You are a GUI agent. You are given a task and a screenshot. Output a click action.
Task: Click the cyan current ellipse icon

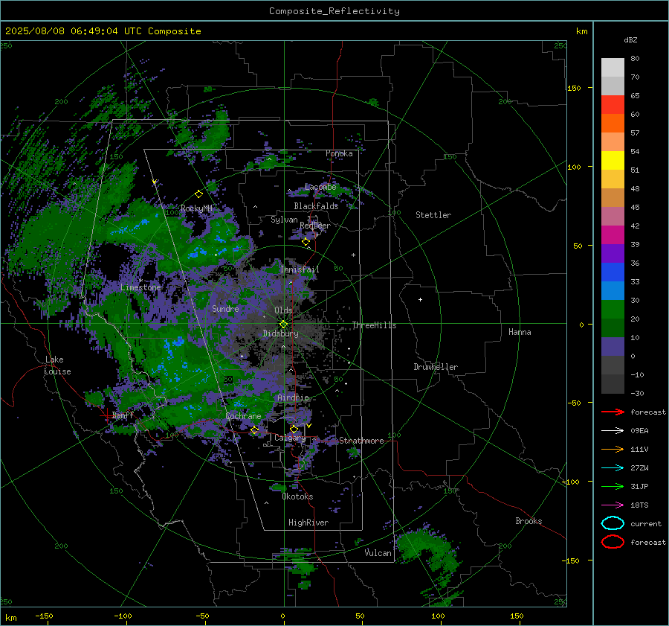tap(613, 523)
